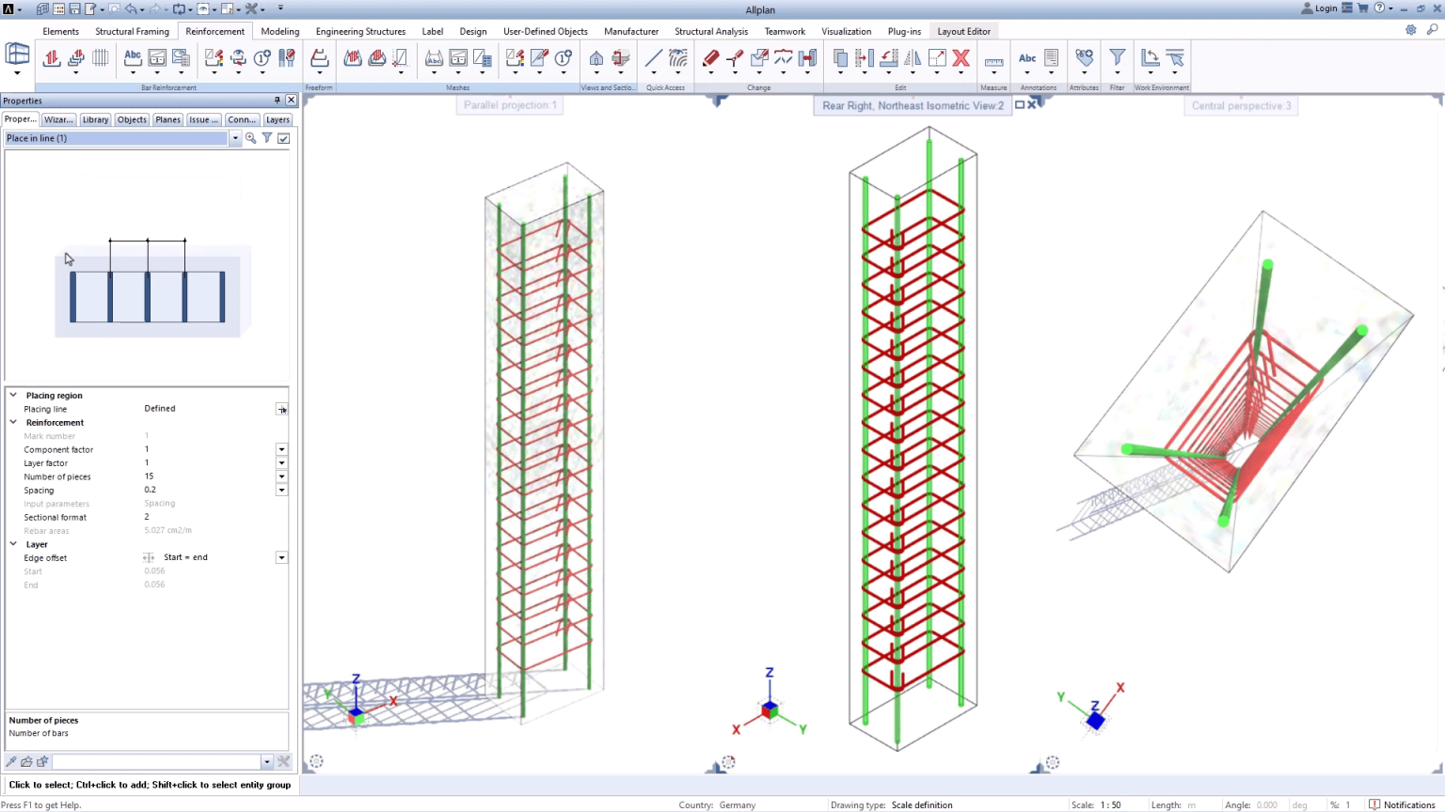The height and width of the screenshot is (812, 1445).
Task: Collapse the Placing region section
Action: [x=13, y=395]
